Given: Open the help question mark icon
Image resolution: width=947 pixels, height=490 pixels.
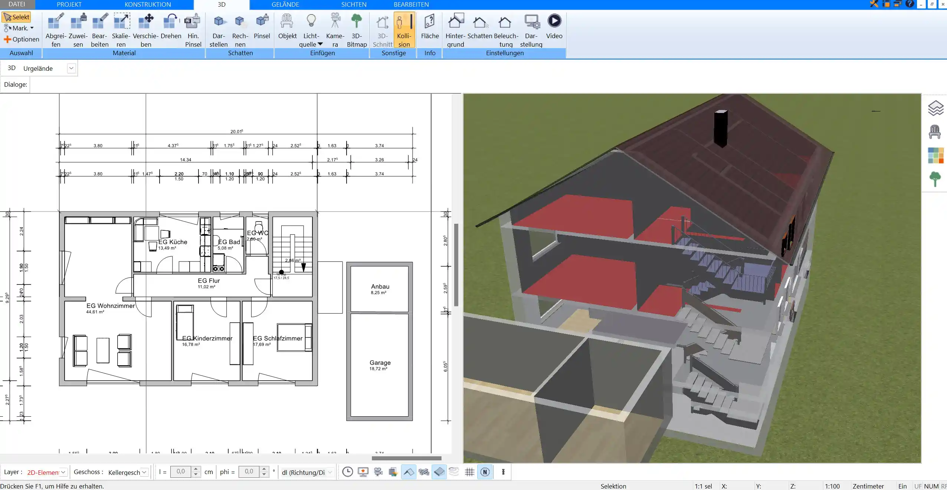Looking at the screenshot, I should coord(910,4).
